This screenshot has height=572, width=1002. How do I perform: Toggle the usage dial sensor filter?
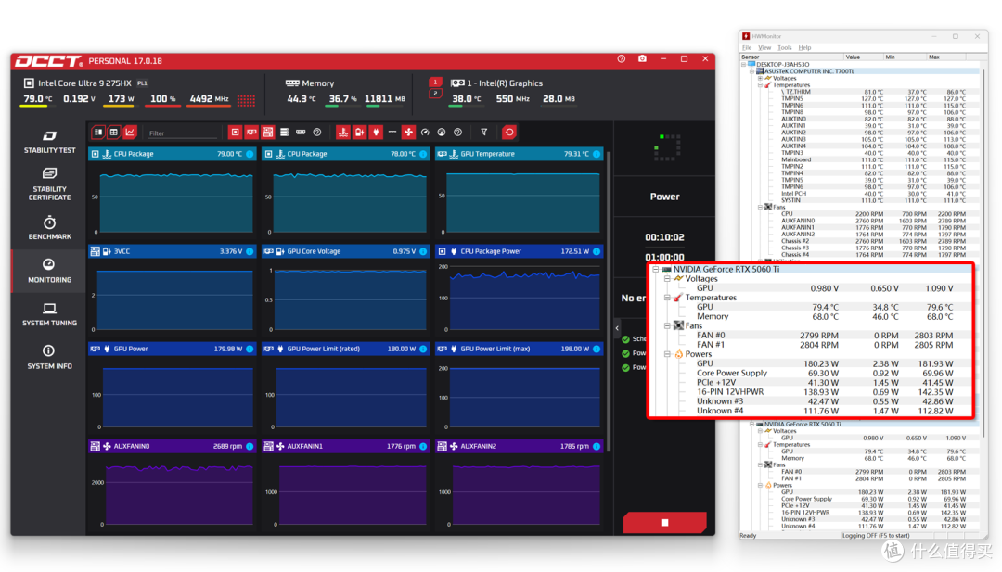[442, 133]
